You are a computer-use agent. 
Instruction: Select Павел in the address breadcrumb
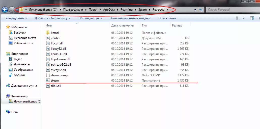coord(93,10)
